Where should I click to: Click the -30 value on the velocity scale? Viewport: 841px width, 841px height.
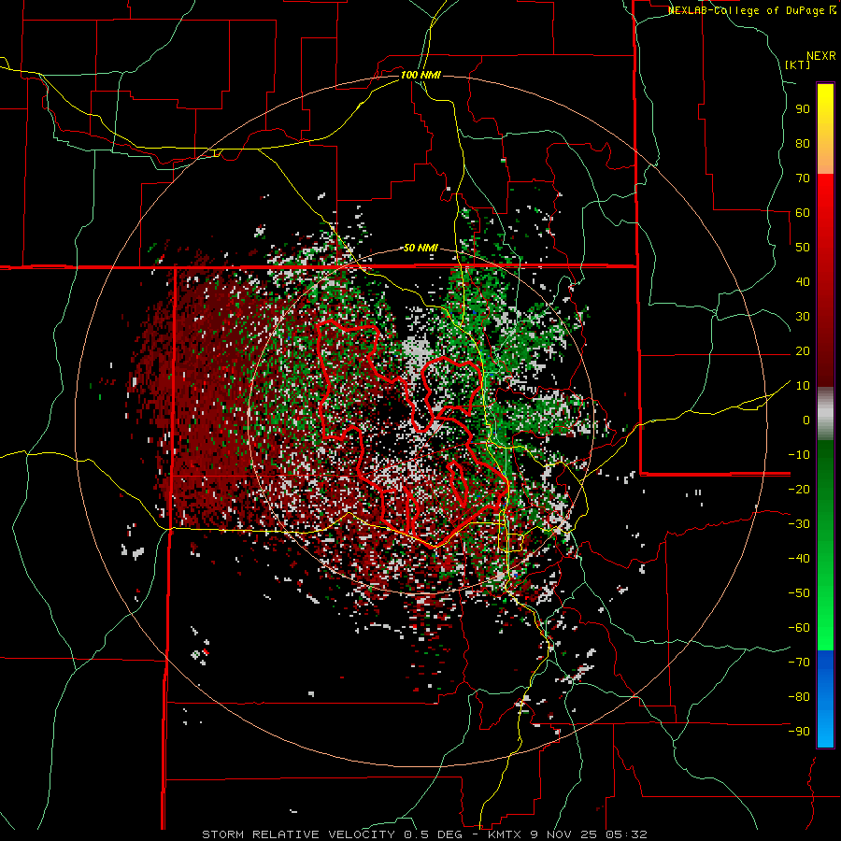click(799, 524)
